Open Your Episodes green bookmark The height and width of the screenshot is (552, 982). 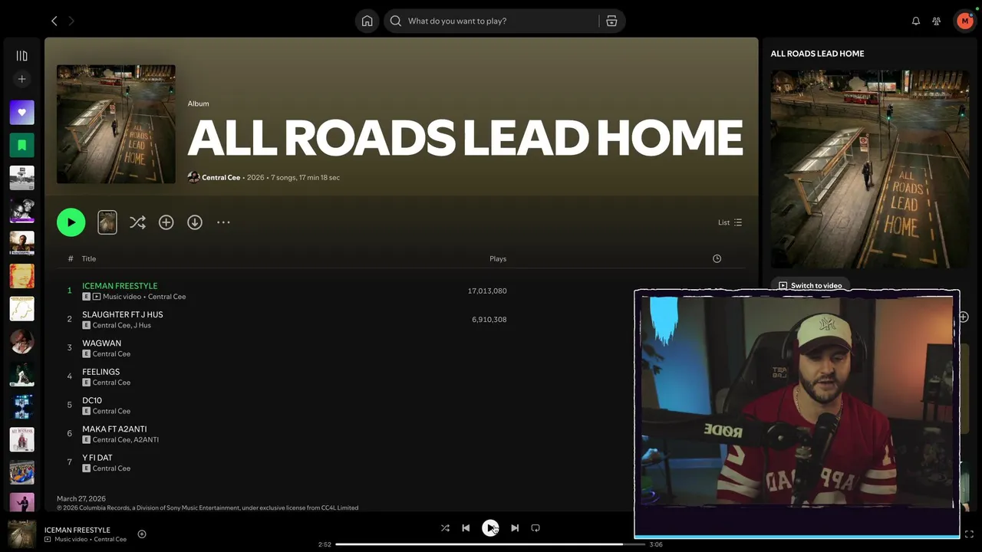pos(21,145)
